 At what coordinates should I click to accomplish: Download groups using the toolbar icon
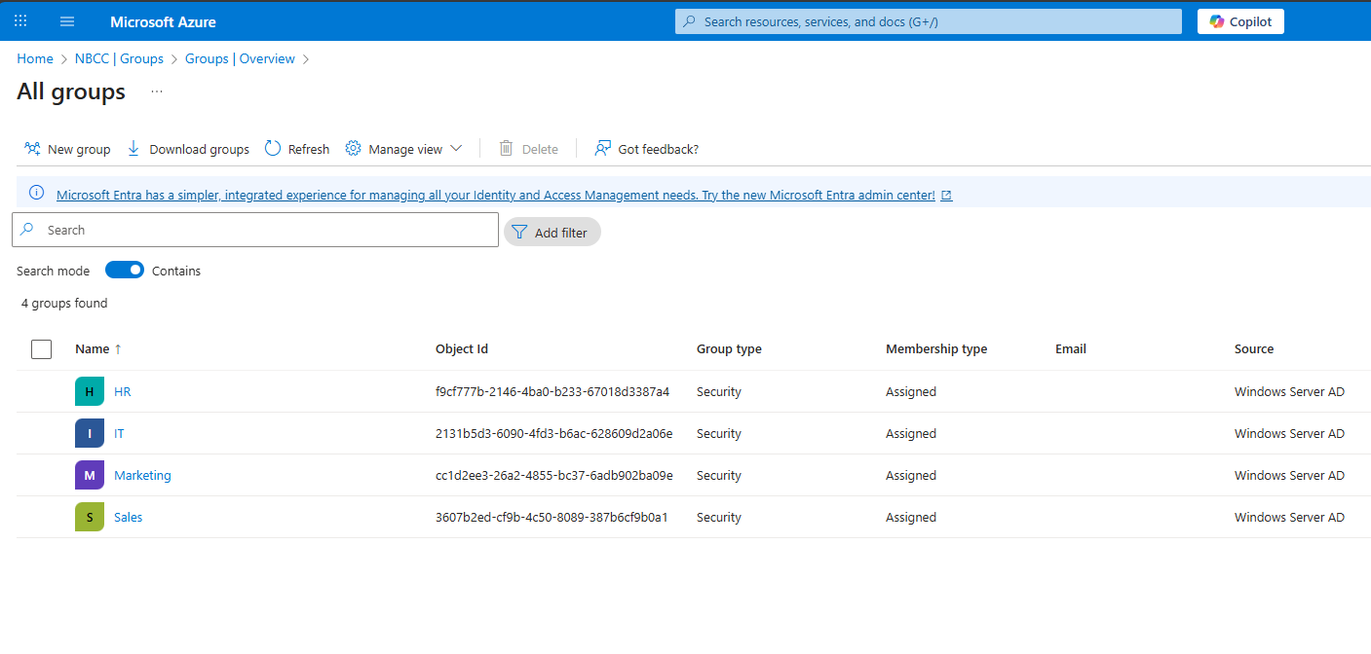(134, 149)
